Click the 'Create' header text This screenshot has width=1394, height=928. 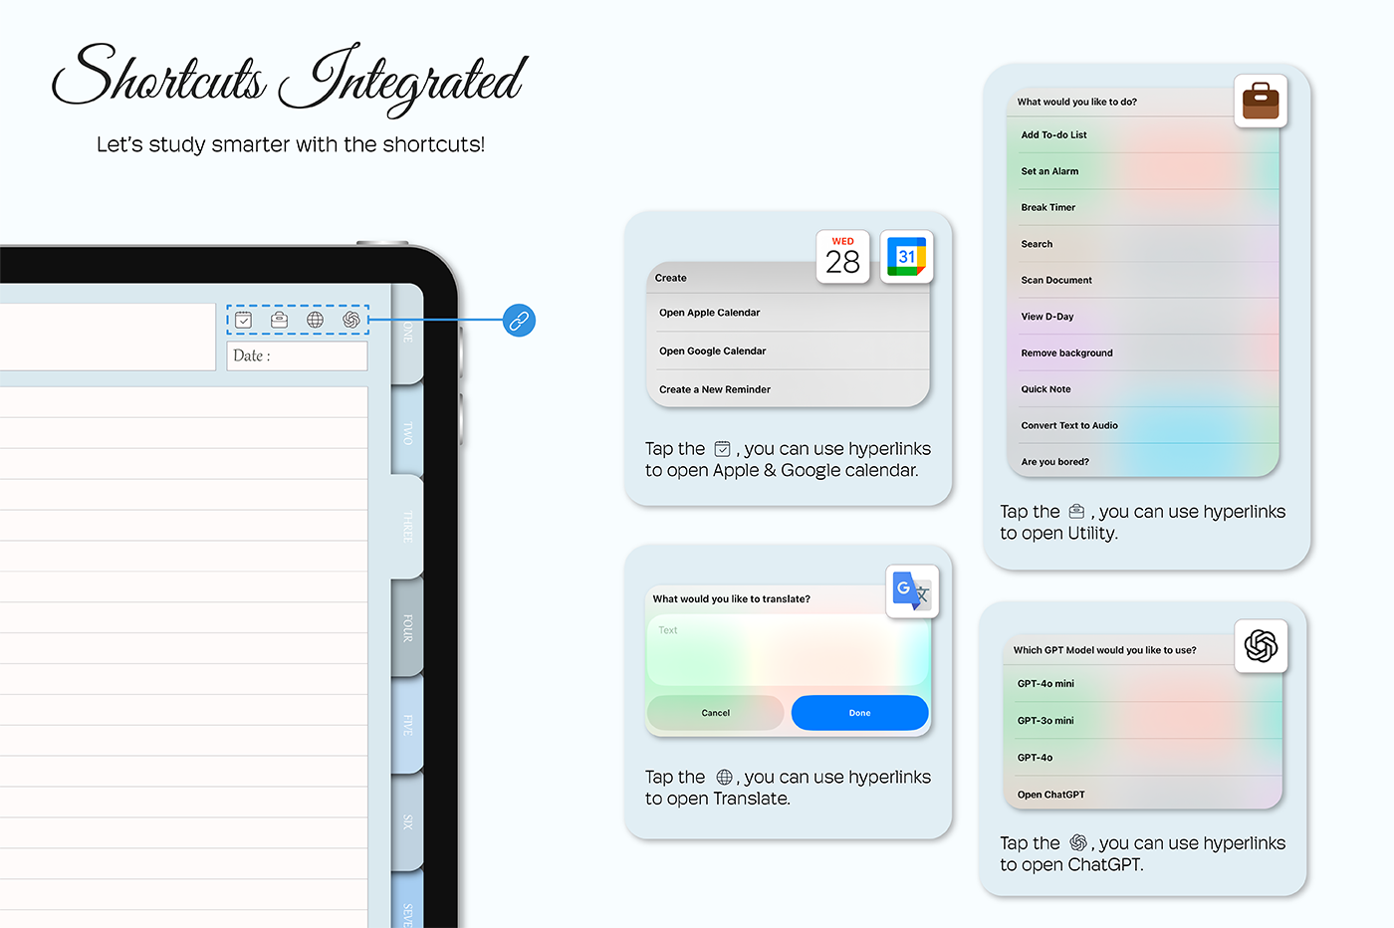(x=671, y=278)
